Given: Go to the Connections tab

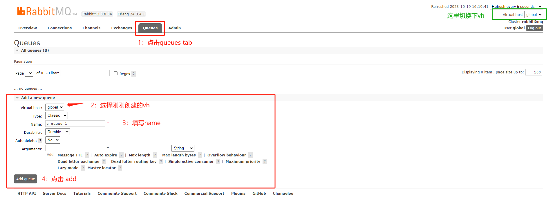Looking at the screenshot, I should point(60,28).
